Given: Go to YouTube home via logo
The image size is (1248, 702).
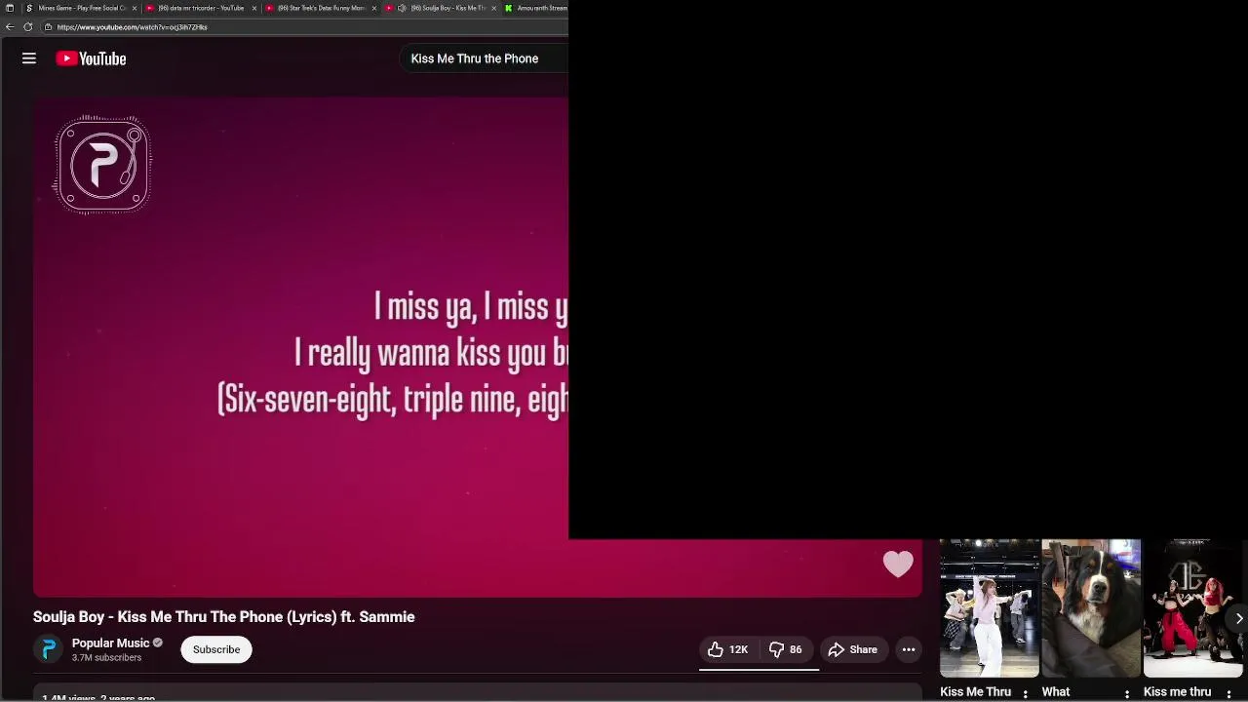Looking at the screenshot, I should coord(91,58).
